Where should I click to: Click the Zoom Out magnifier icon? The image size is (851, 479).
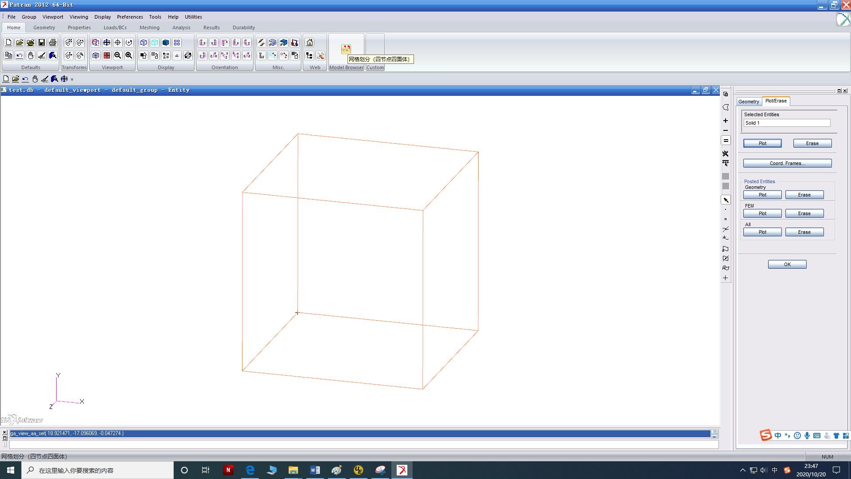[x=118, y=55]
